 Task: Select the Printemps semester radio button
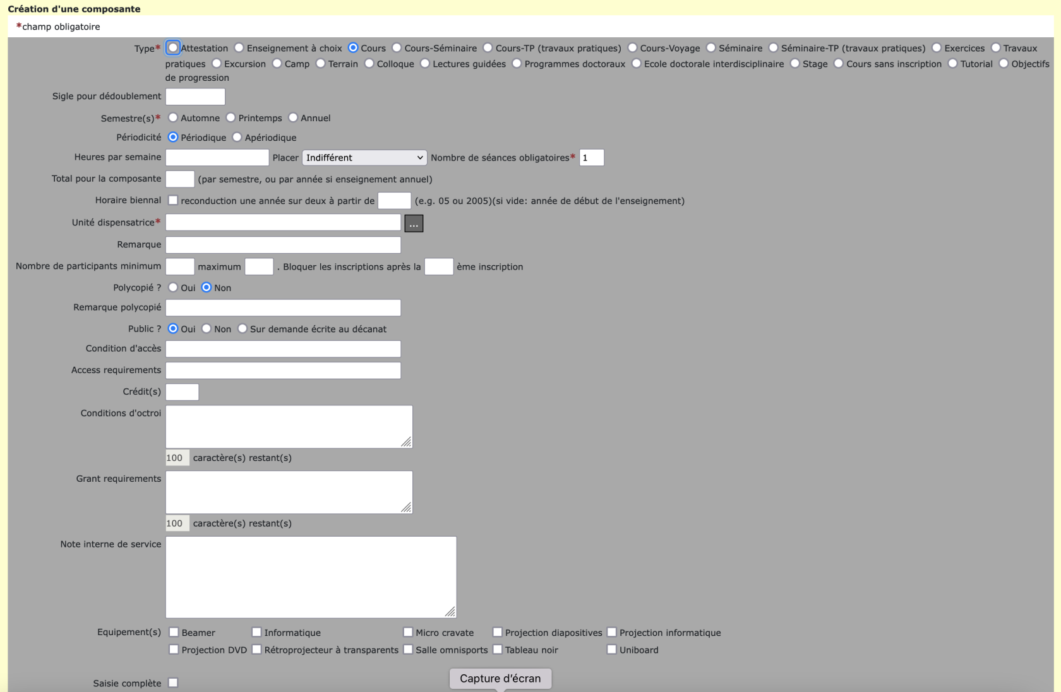point(231,118)
